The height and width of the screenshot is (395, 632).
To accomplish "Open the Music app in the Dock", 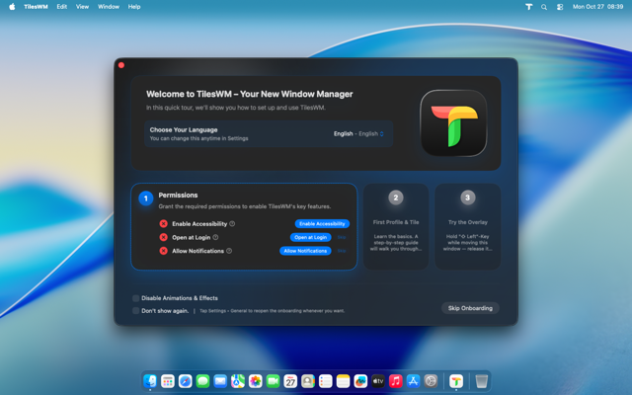I will 396,381.
